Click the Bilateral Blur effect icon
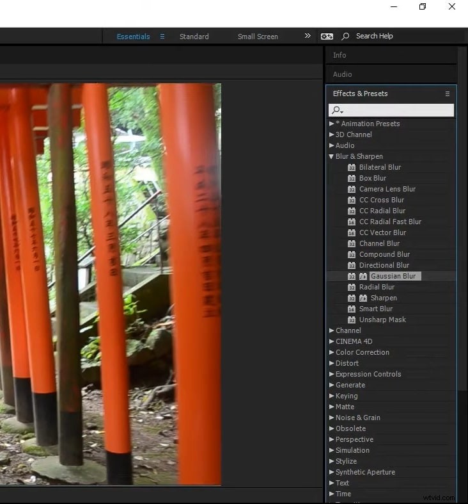468x504 pixels. (x=352, y=167)
